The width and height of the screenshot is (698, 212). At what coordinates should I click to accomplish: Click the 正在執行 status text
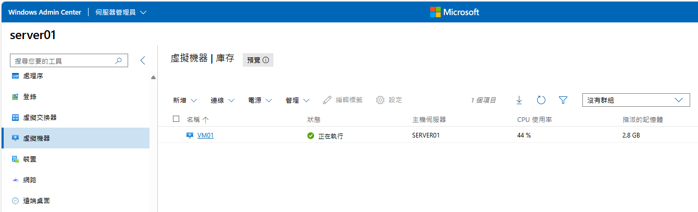coord(331,136)
